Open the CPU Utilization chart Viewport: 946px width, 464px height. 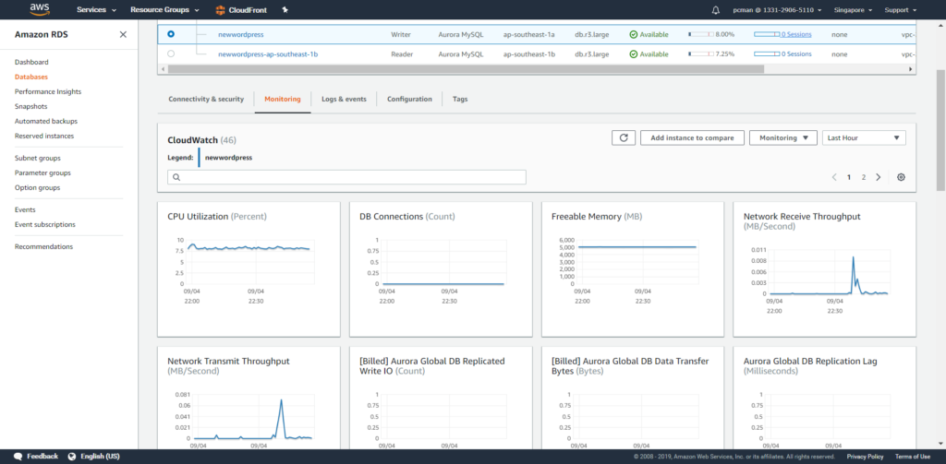pyautogui.click(x=249, y=269)
